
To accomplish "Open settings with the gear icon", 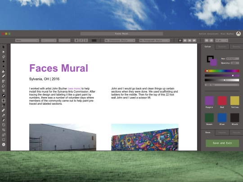I will 4,145.
